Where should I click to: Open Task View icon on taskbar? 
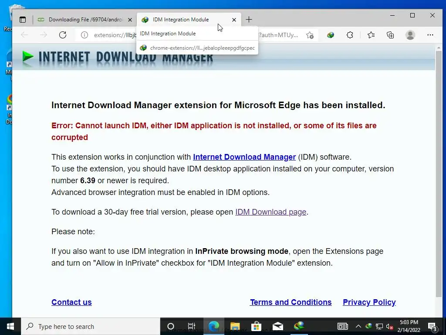click(x=192, y=326)
